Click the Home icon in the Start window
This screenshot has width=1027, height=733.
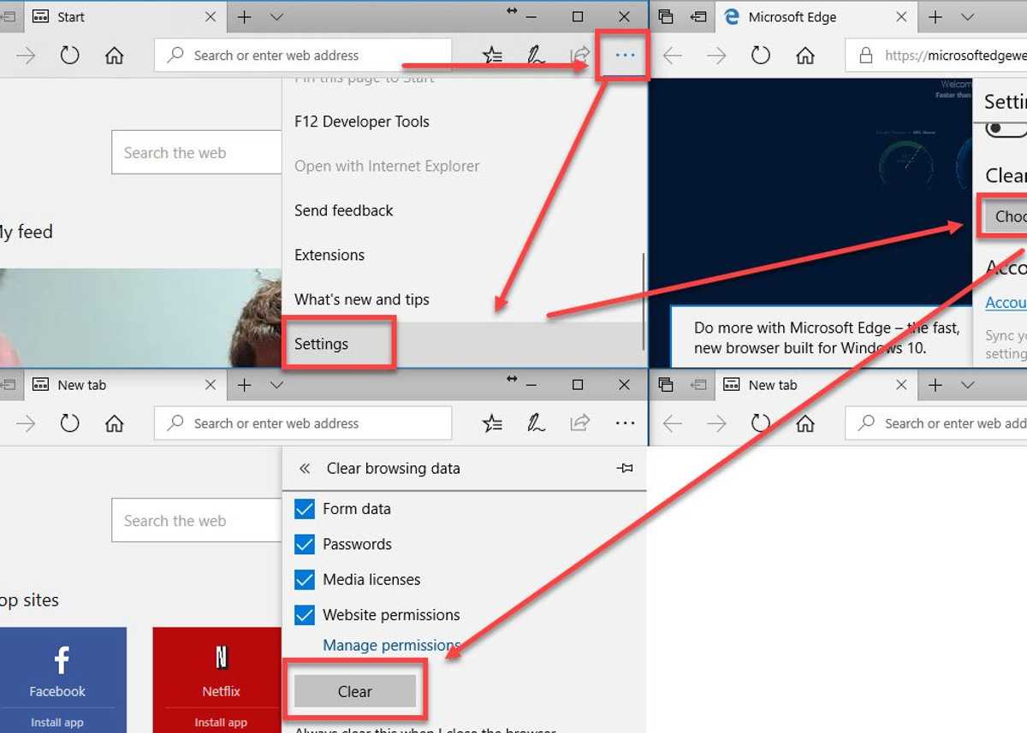(114, 56)
